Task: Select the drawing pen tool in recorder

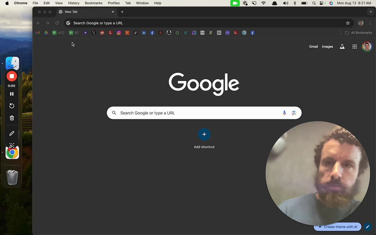Action: point(12,133)
